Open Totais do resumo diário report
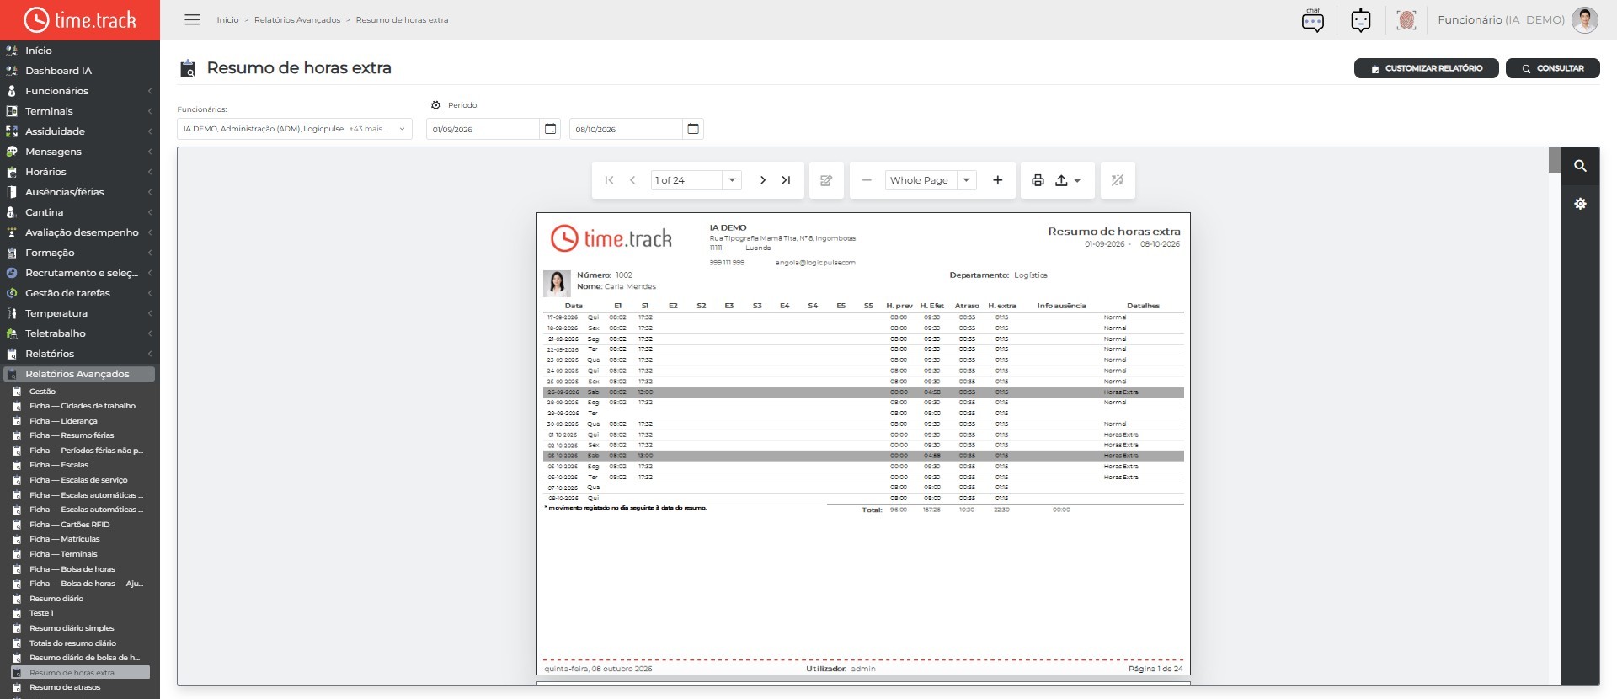Image resolution: width=1617 pixels, height=699 pixels. [73, 643]
